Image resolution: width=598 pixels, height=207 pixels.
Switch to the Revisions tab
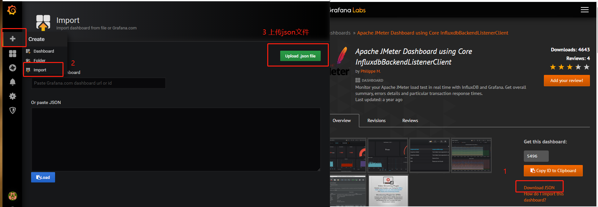pyautogui.click(x=376, y=120)
